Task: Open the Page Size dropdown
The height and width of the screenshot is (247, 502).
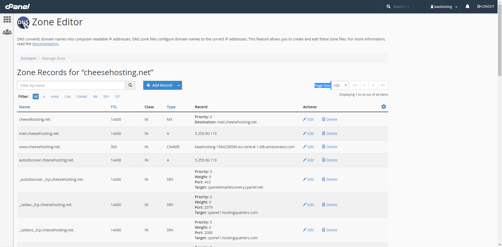Action: (340, 85)
